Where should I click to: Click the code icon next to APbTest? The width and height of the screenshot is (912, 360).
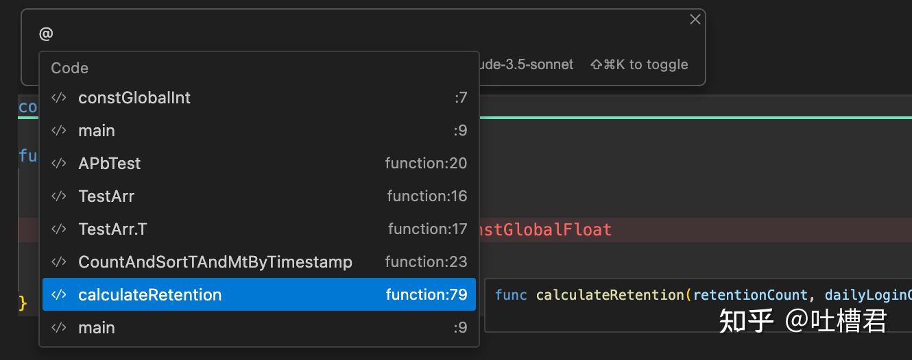(59, 164)
